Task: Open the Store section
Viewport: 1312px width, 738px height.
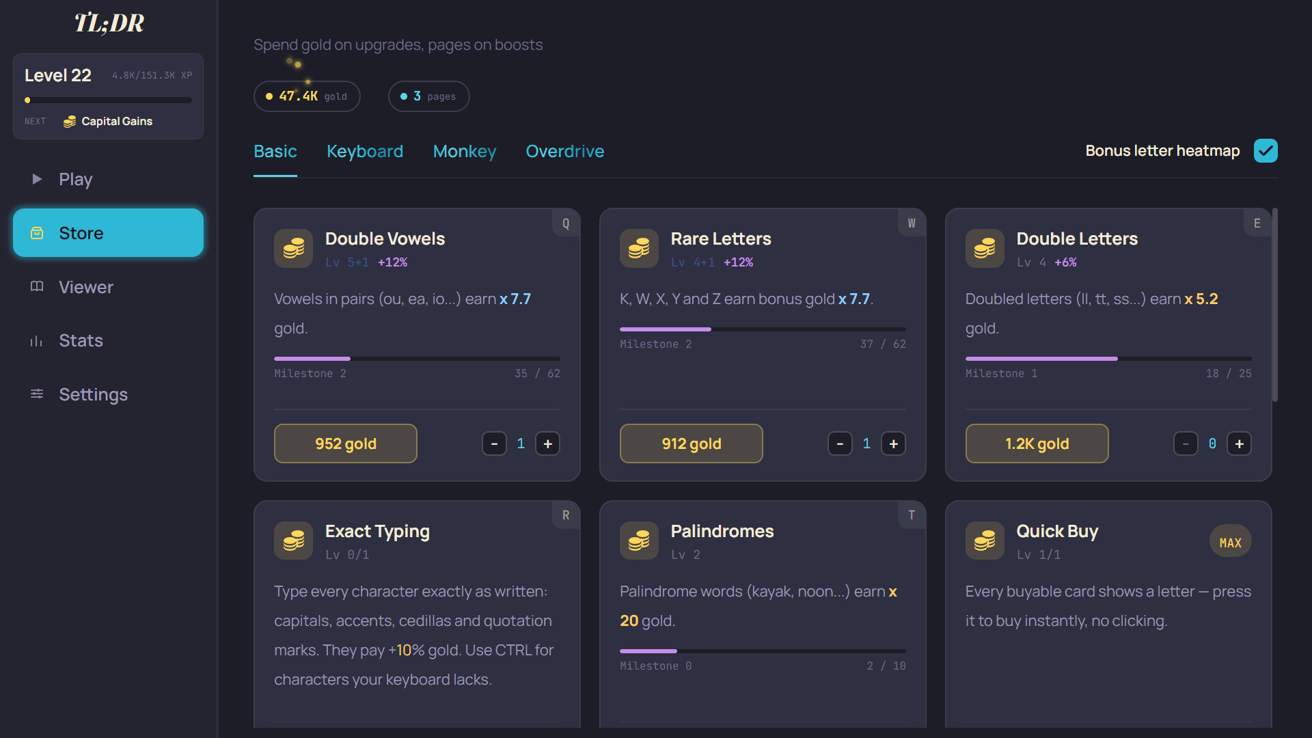Action: point(108,233)
